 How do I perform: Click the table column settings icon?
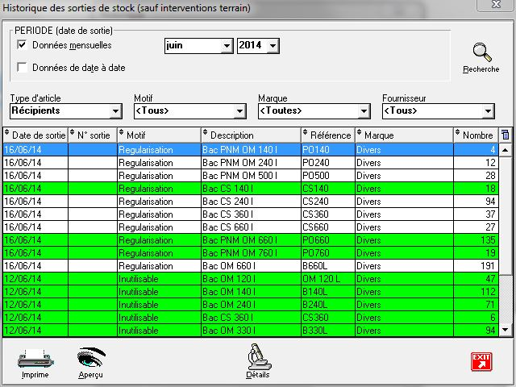tap(506, 135)
